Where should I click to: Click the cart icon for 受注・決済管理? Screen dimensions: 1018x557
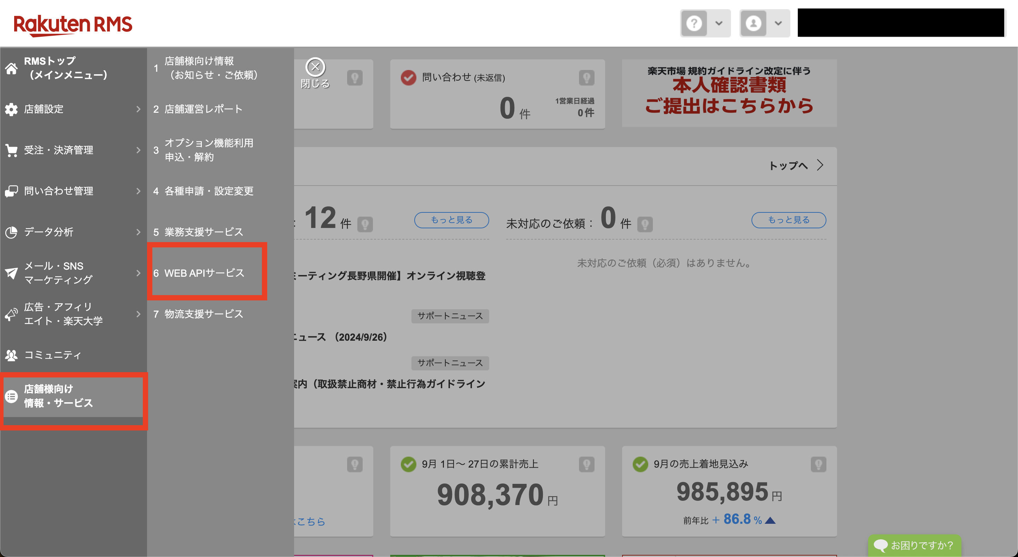[11, 151]
